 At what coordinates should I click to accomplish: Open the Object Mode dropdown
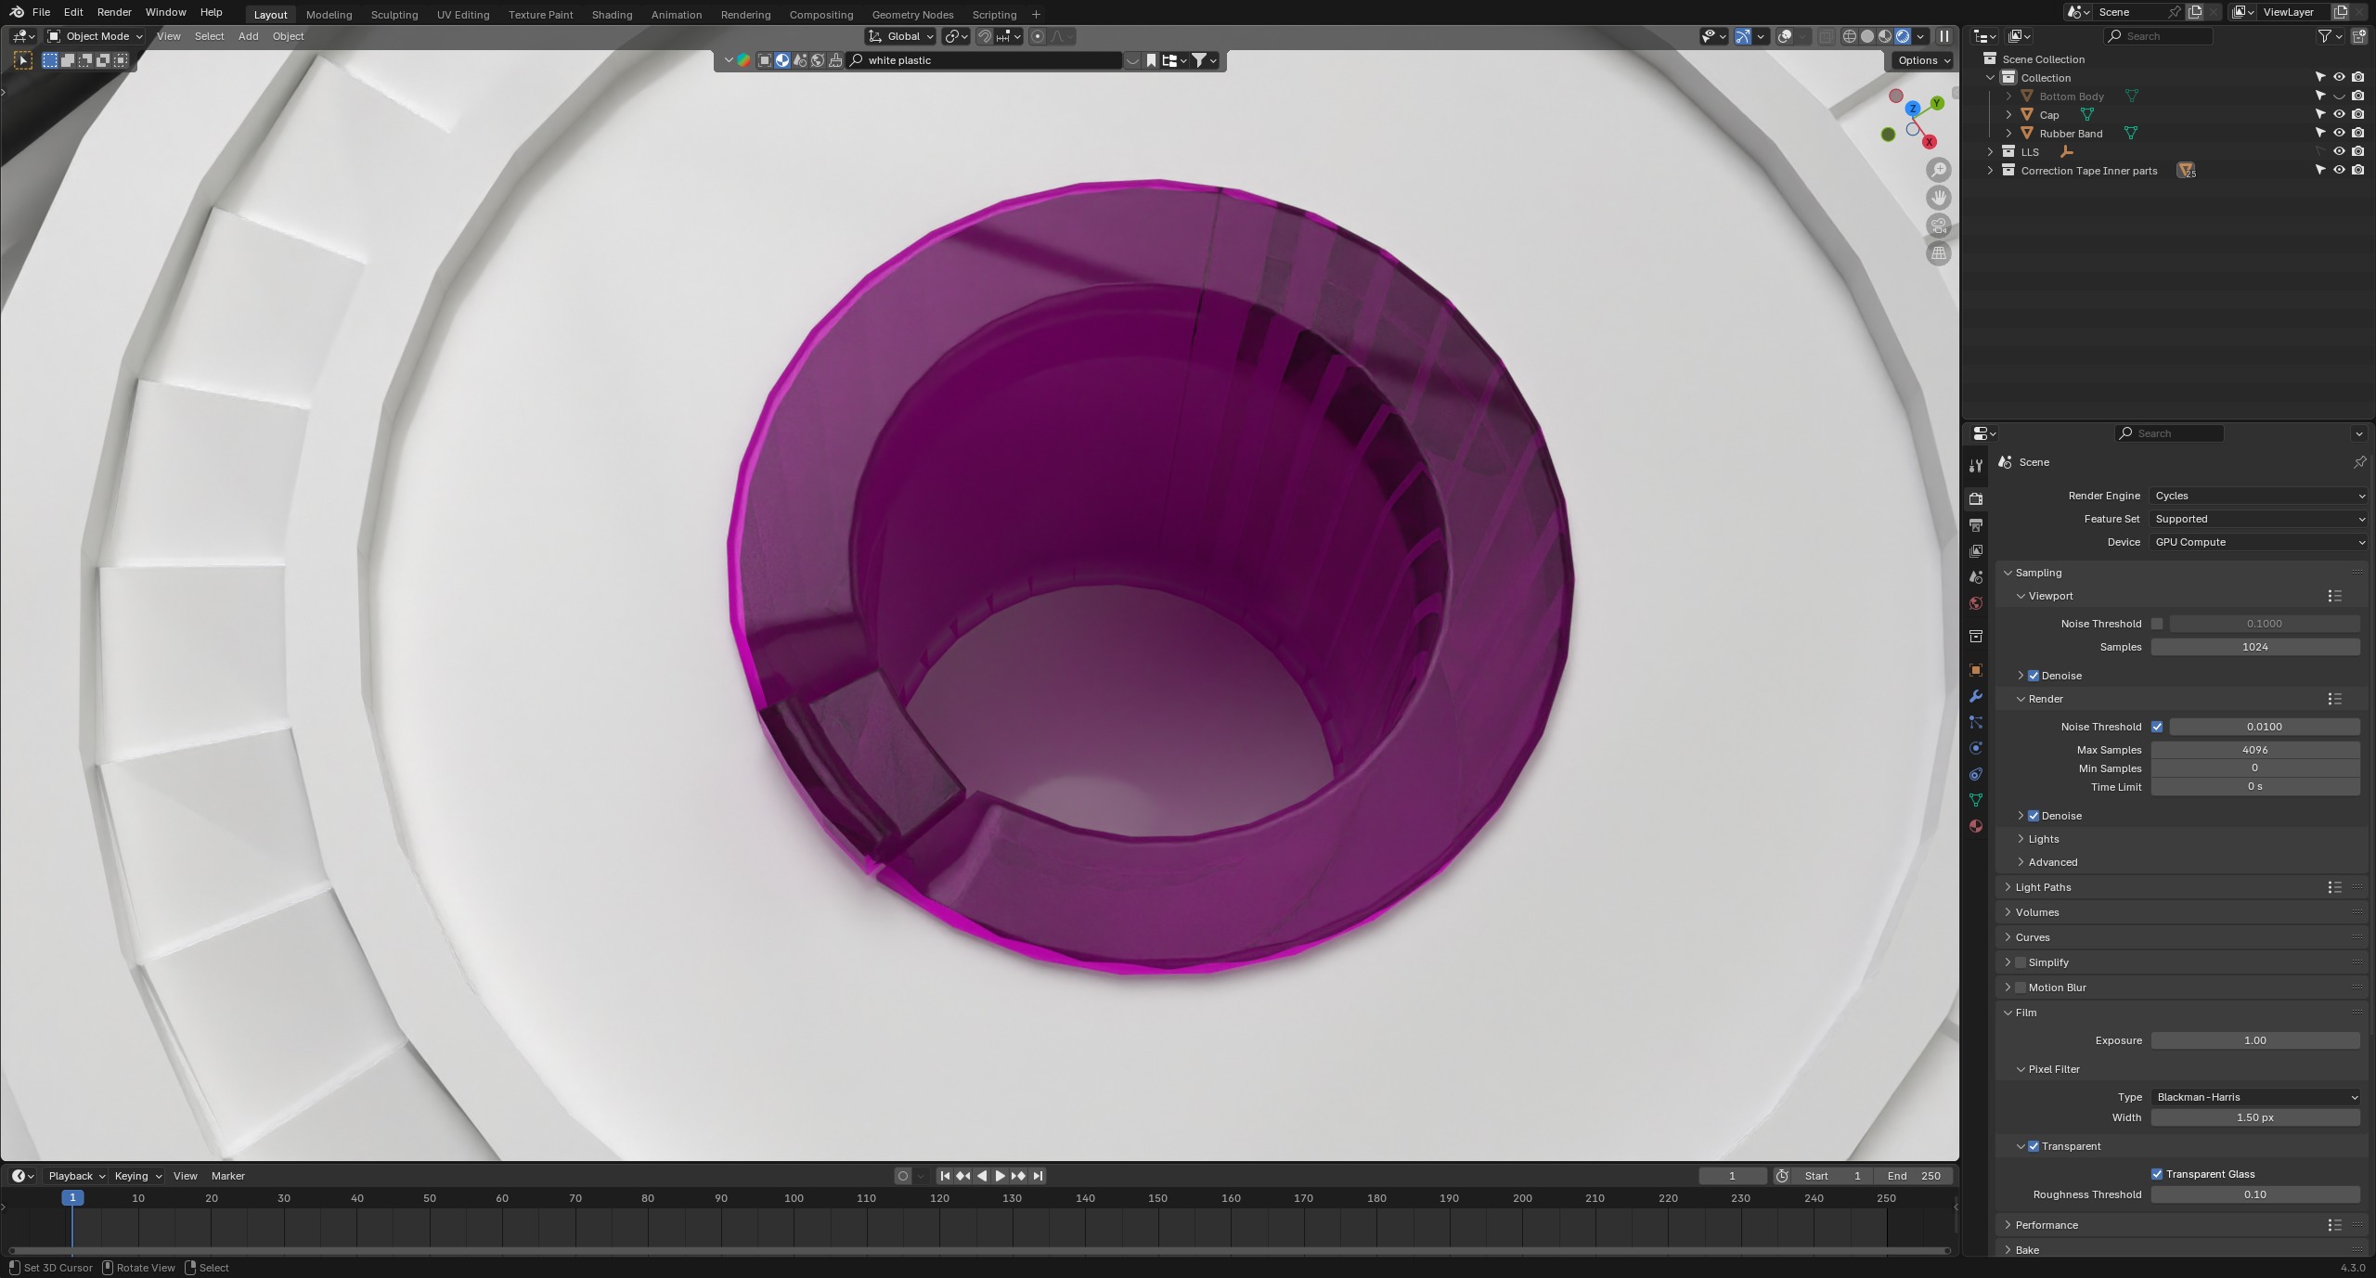(x=96, y=36)
